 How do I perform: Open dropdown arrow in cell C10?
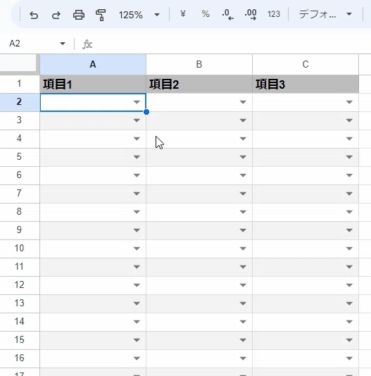(x=349, y=249)
